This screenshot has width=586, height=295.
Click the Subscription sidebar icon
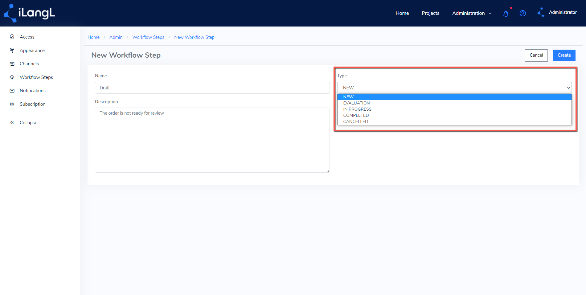12,104
